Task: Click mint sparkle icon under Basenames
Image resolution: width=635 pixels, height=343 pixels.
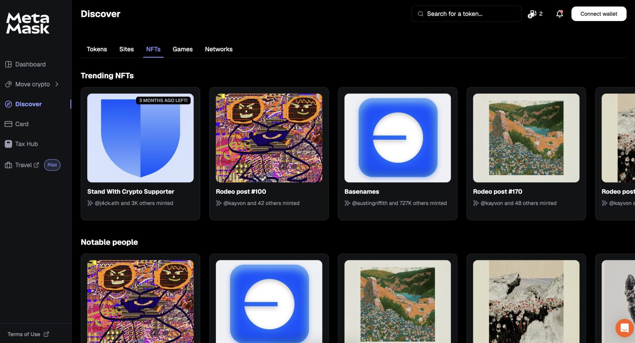Action: click(x=347, y=203)
